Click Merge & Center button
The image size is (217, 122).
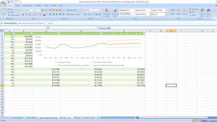click(74, 15)
